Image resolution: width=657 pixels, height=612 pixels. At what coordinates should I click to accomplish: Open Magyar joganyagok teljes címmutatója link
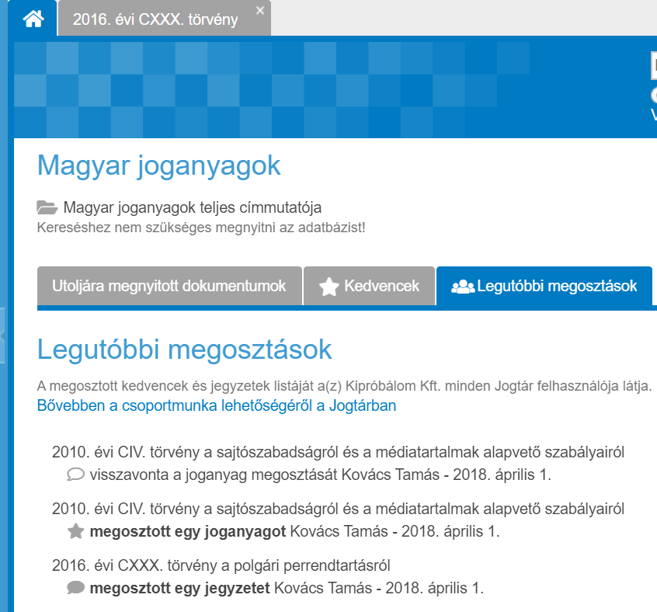[x=192, y=207]
